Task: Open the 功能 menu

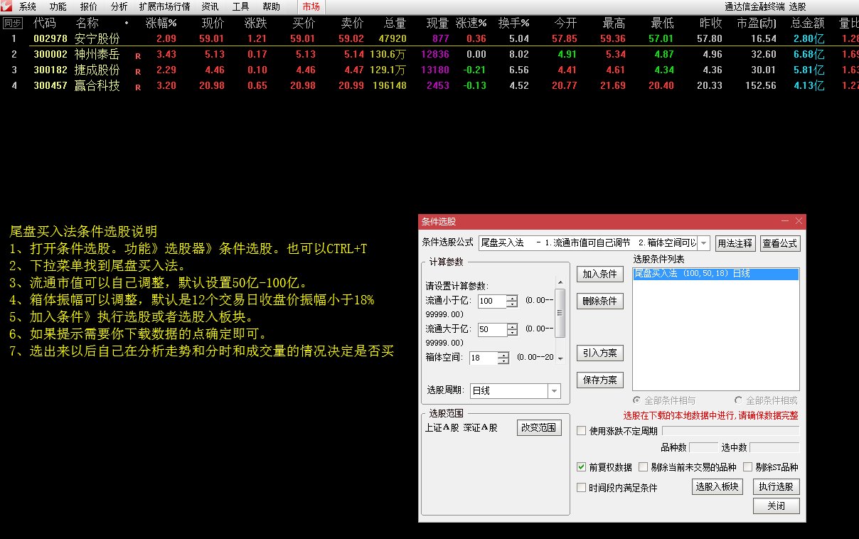Action: (58, 6)
